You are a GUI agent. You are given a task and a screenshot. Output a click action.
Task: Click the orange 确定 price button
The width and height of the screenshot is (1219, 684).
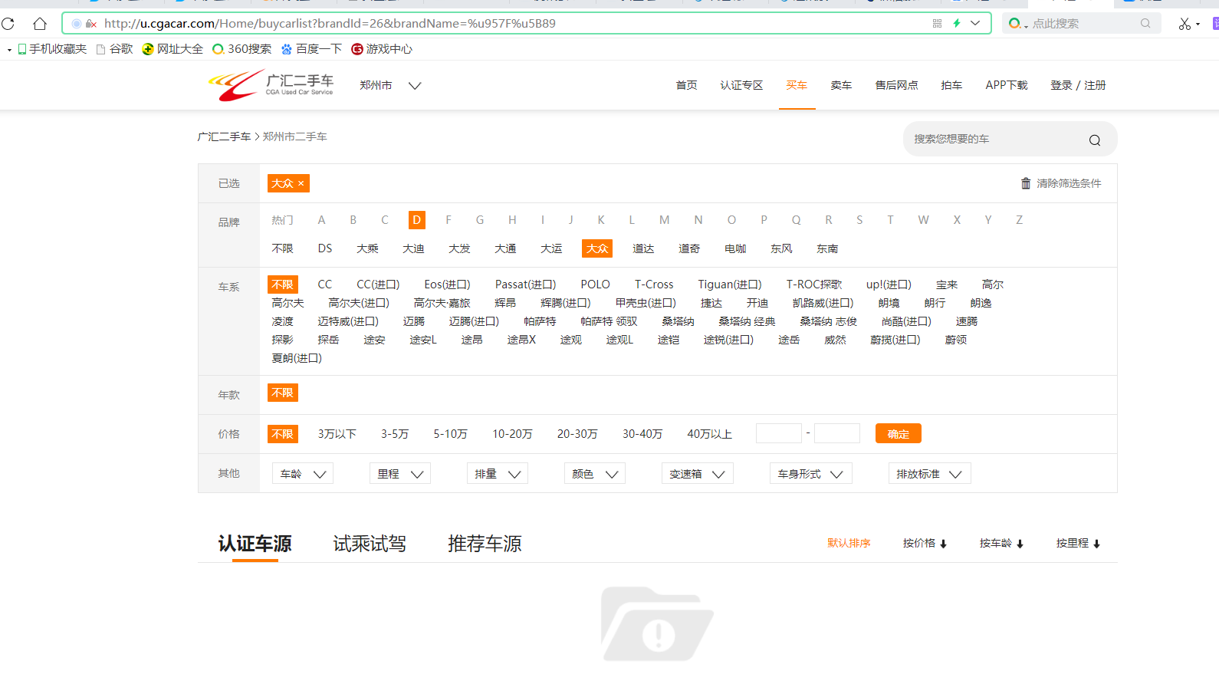pyautogui.click(x=899, y=434)
